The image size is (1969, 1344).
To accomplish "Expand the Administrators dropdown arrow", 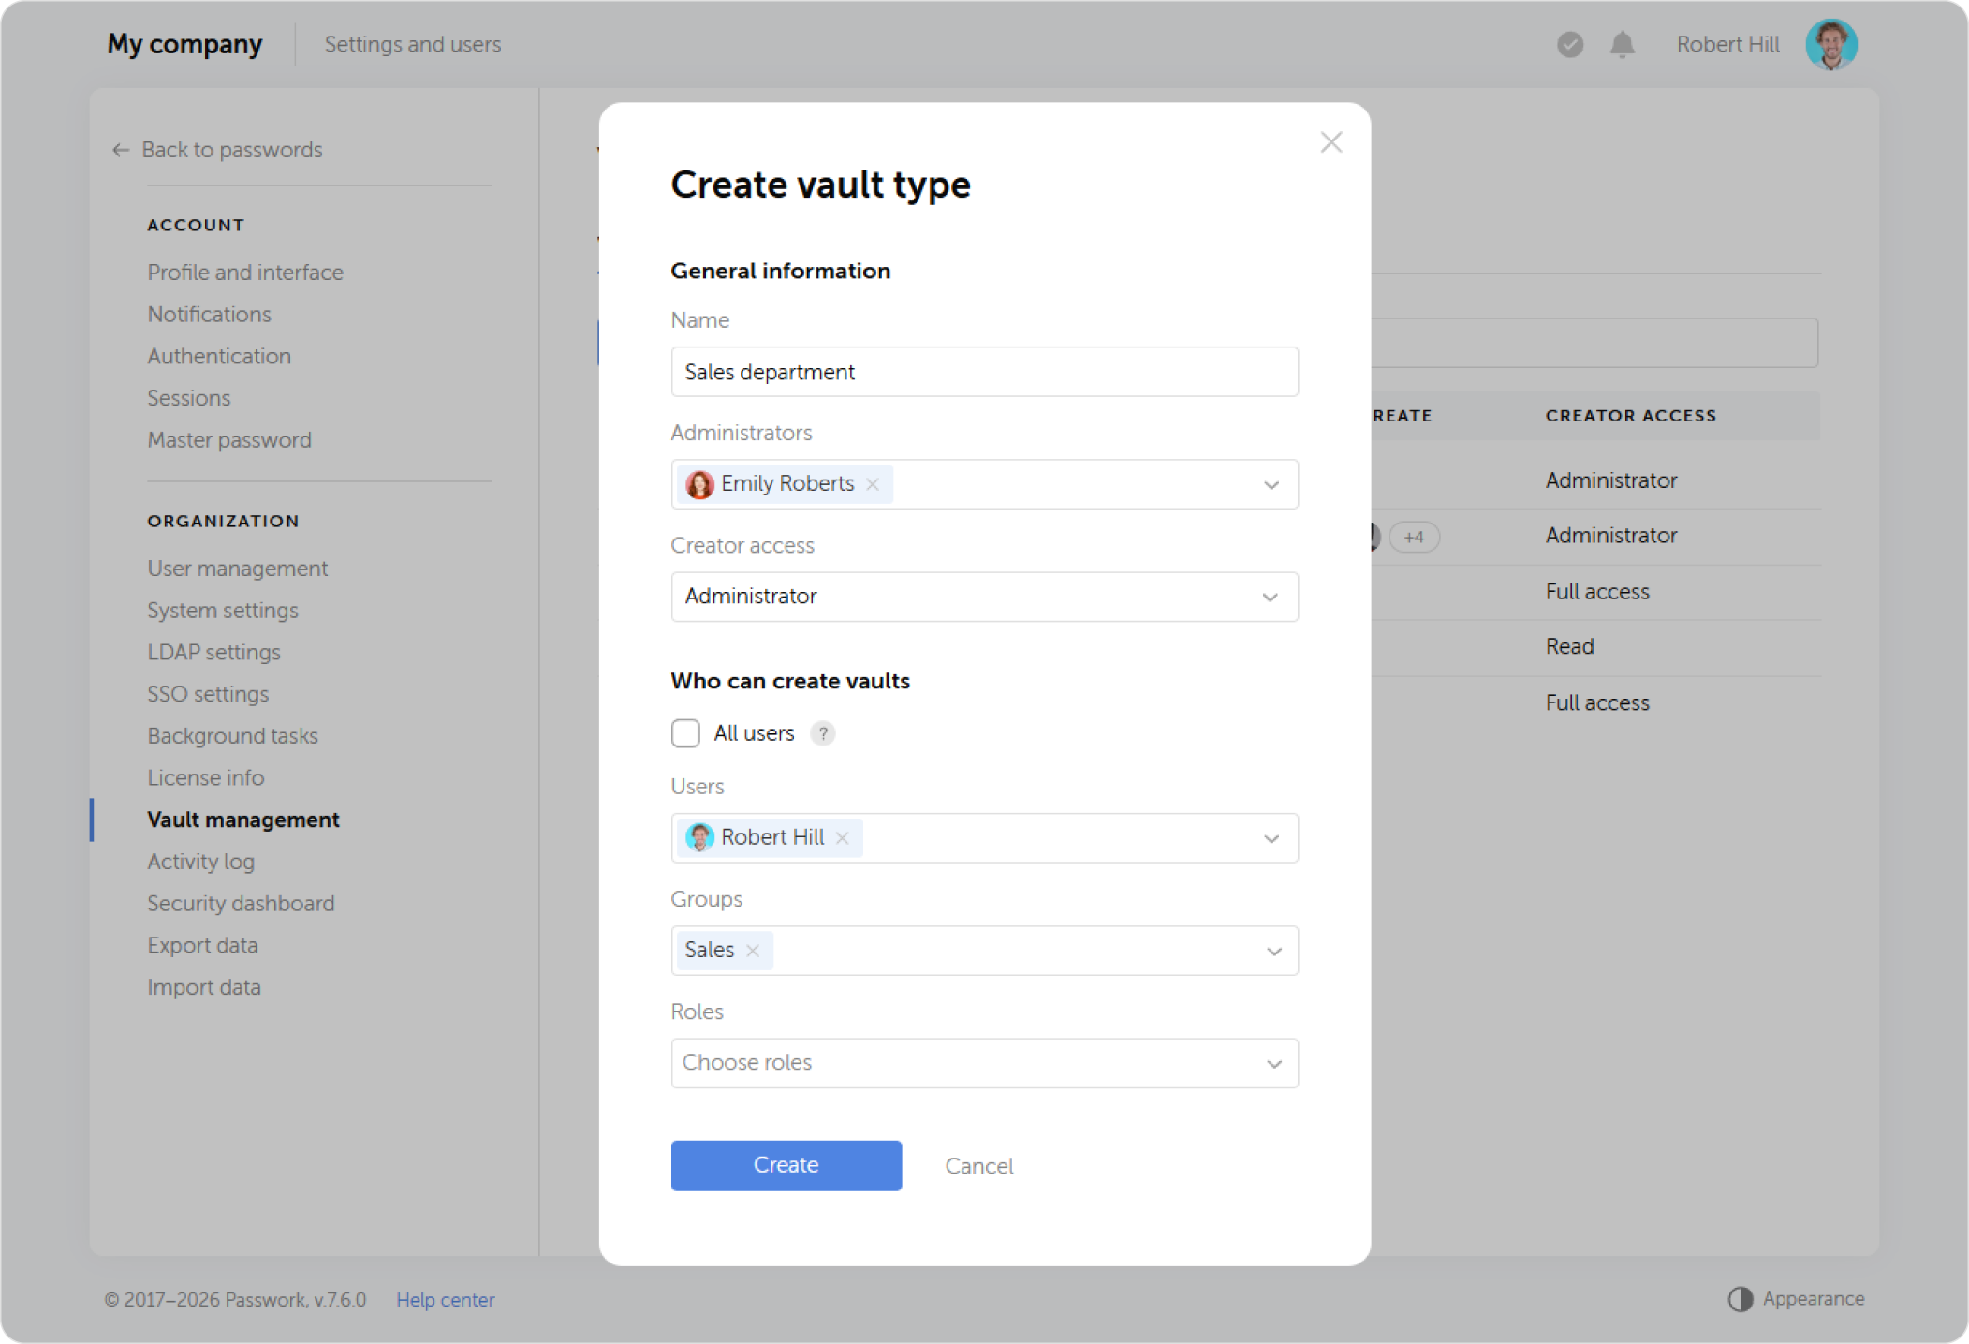I will tap(1271, 484).
